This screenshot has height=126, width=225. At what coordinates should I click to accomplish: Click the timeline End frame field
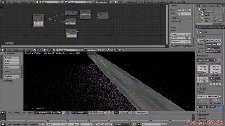(x=71, y=124)
